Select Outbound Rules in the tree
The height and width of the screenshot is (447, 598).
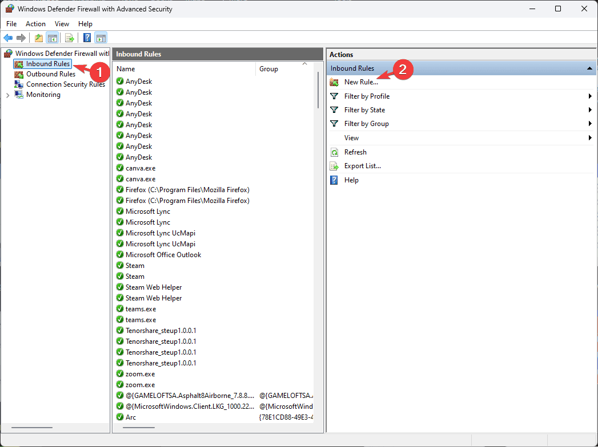tap(51, 74)
